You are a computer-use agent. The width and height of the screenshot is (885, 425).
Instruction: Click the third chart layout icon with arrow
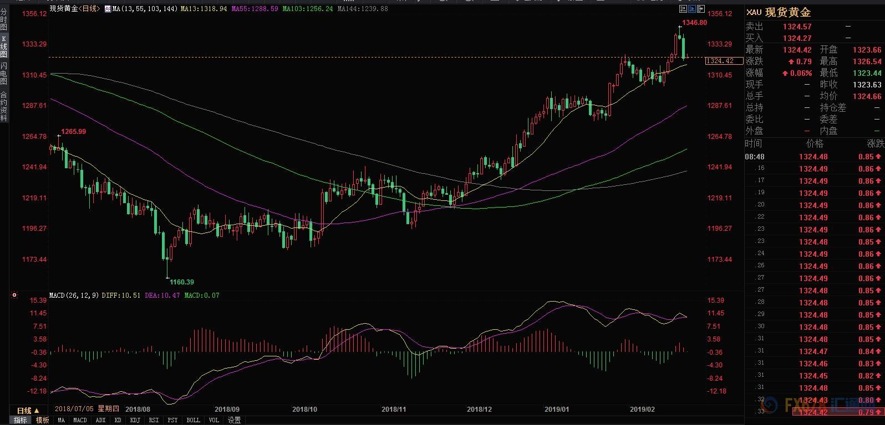click(700, 9)
